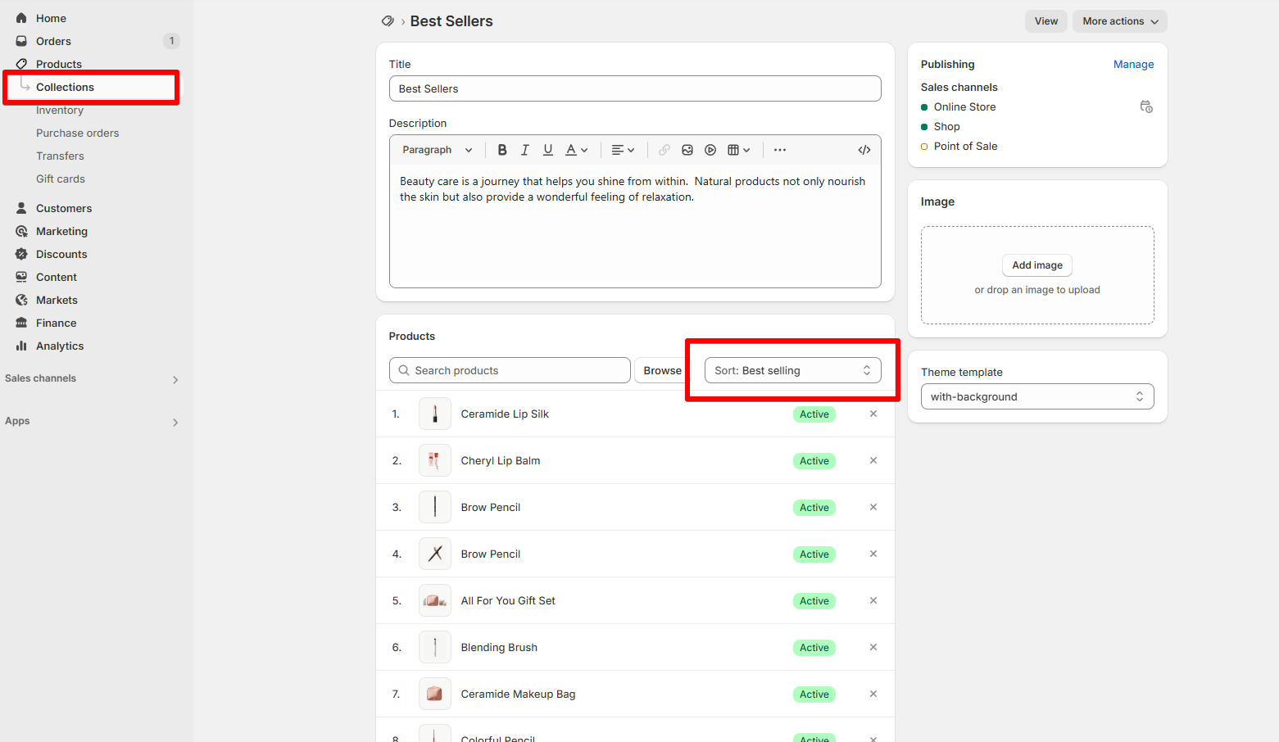Viewport: 1279px width, 742px height.
Task: Remove Cheryl Lip Balm from collection
Action: pos(873,460)
